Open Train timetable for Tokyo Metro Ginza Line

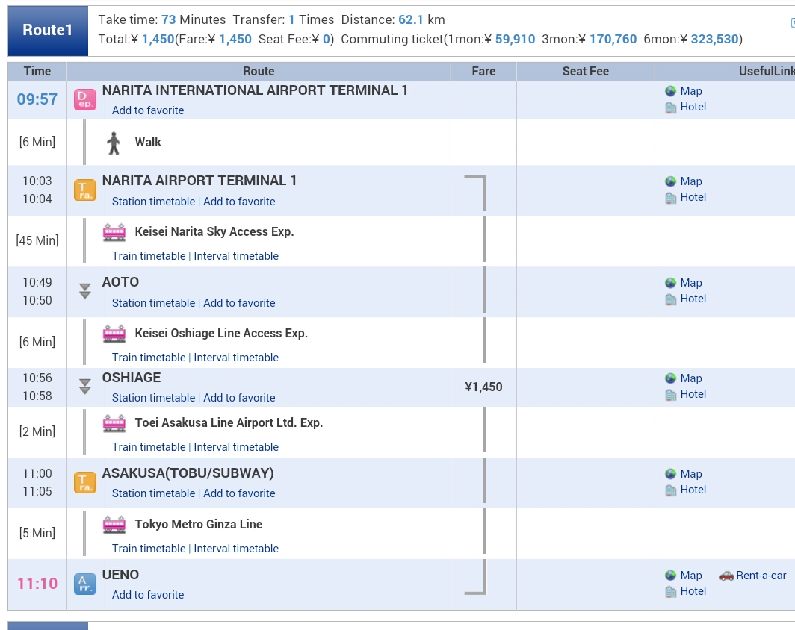pos(149,549)
